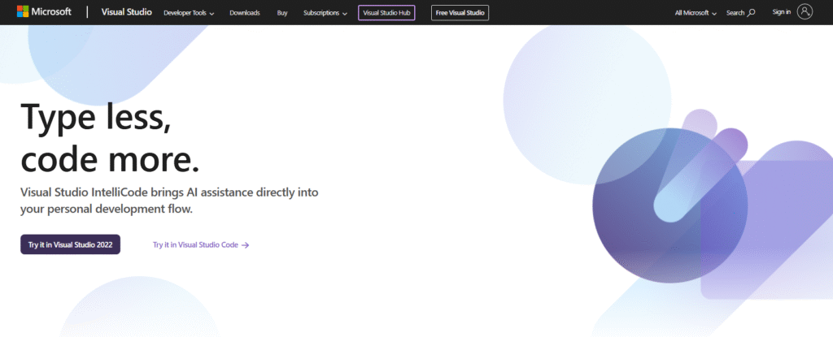This screenshot has height=337, width=833.
Task: Expand the All Microsoft menu
Action: pyautogui.click(x=696, y=13)
